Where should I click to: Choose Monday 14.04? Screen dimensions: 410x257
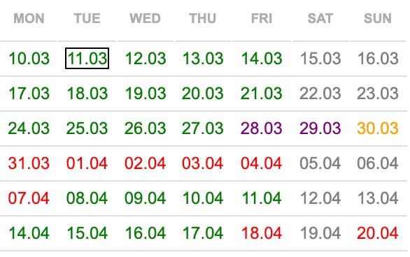click(x=29, y=233)
